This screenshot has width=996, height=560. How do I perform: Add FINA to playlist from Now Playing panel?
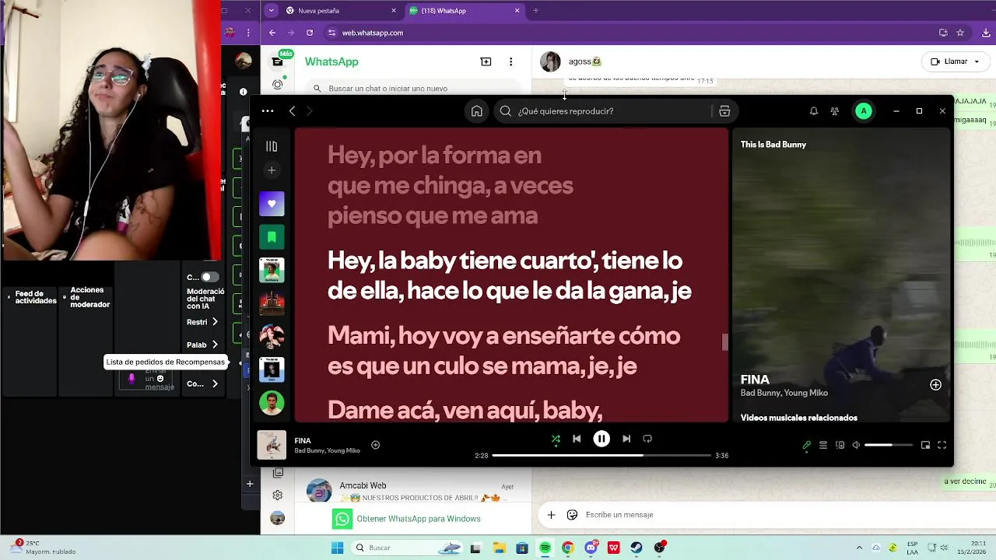pyautogui.click(x=935, y=385)
